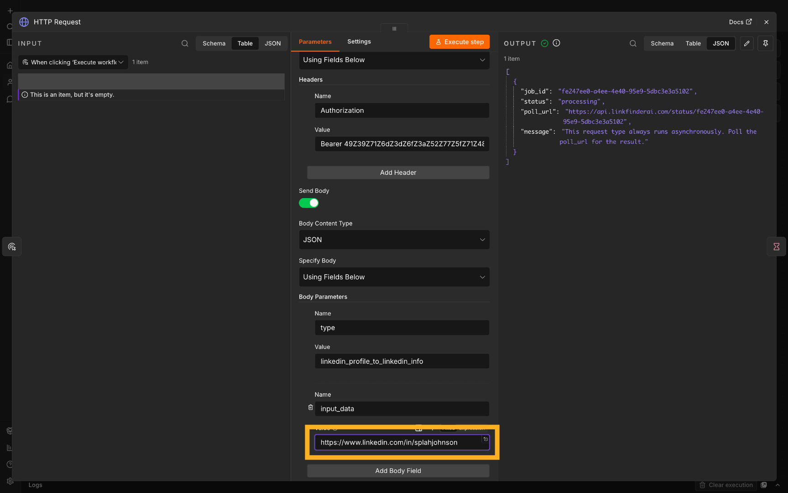Edit output with pencil icon
This screenshot has height=493, width=788.
coord(746,43)
